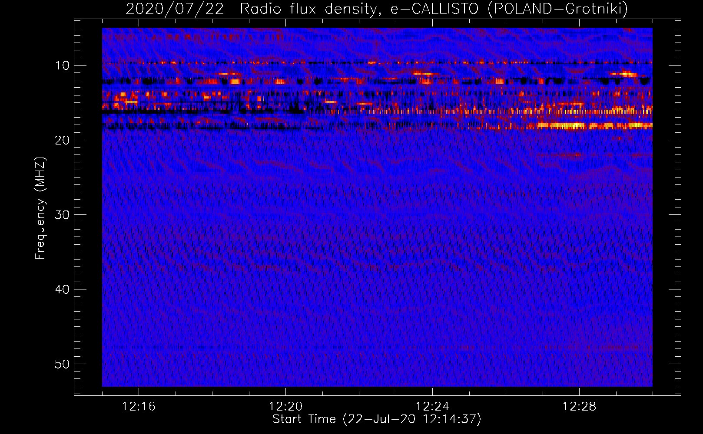Click the 40 MHz frequency tick label
This screenshot has height=434, width=703.
[x=63, y=289]
